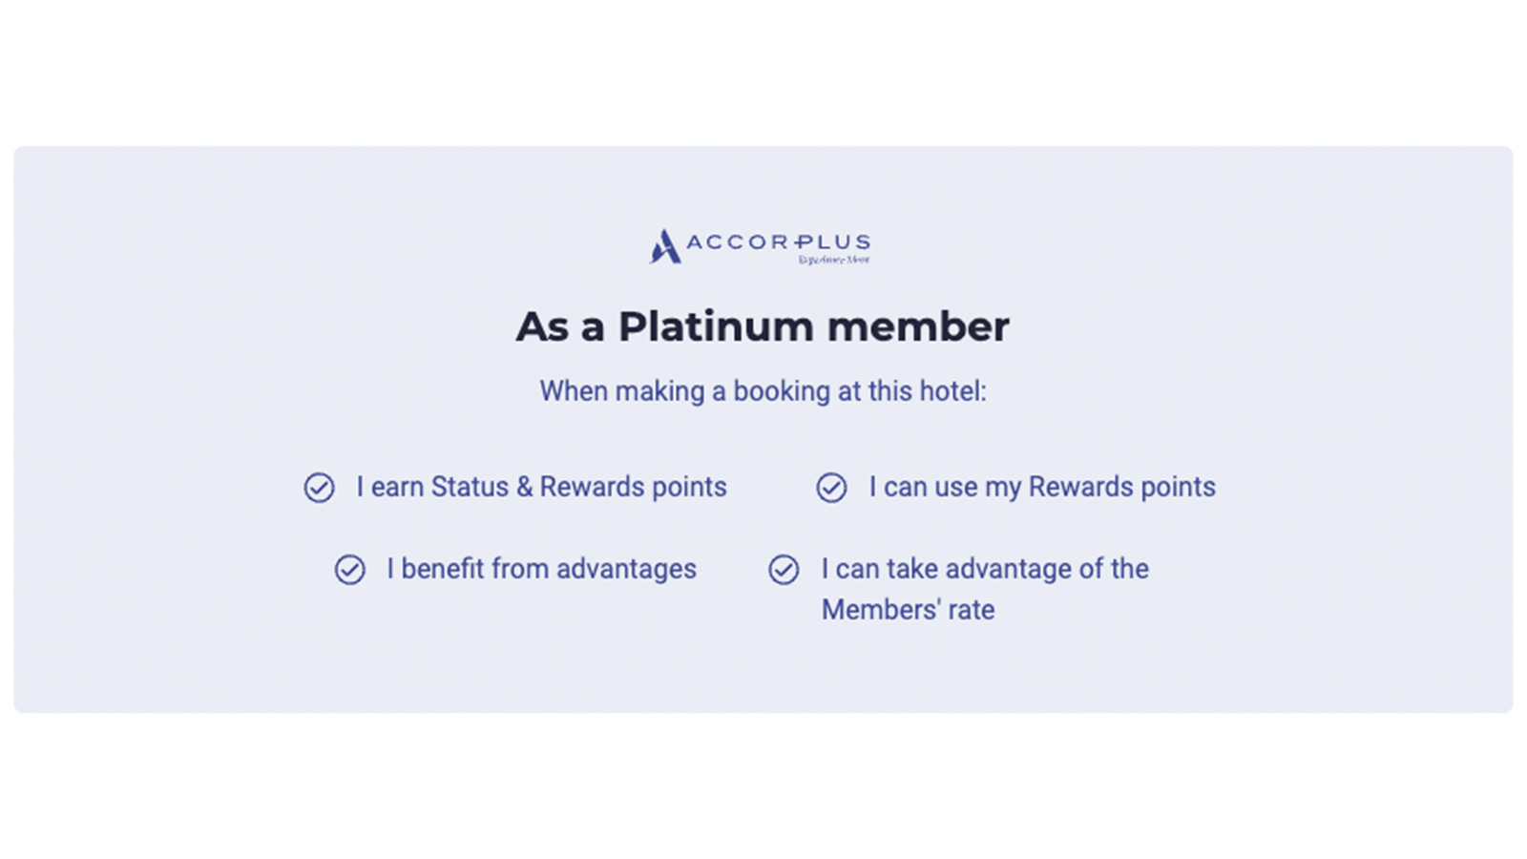Click checkmark icon beside Status & Rewards points

click(319, 488)
